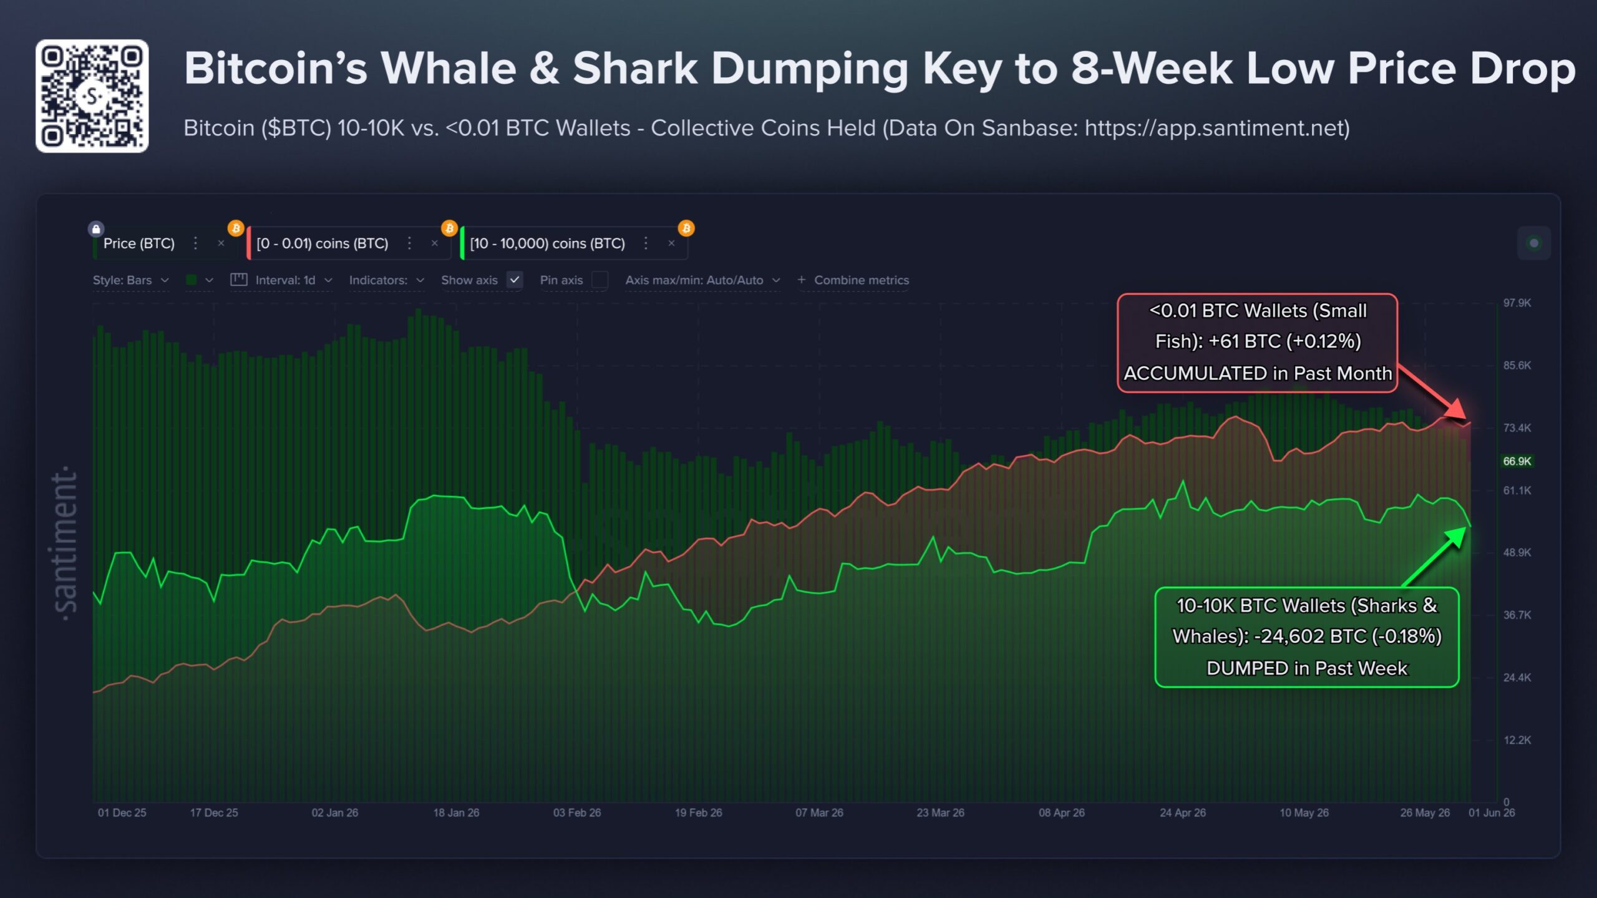Click the lock icon on Price (BTC)
This screenshot has width=1597, height=898.
tap(95, 229)
